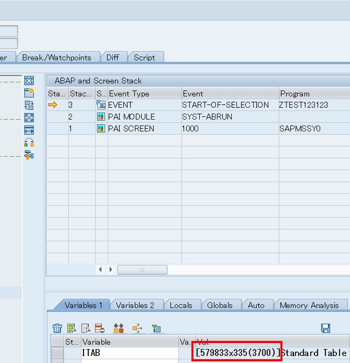Click the Sta... column header in the stack table

tap(58, 94)
